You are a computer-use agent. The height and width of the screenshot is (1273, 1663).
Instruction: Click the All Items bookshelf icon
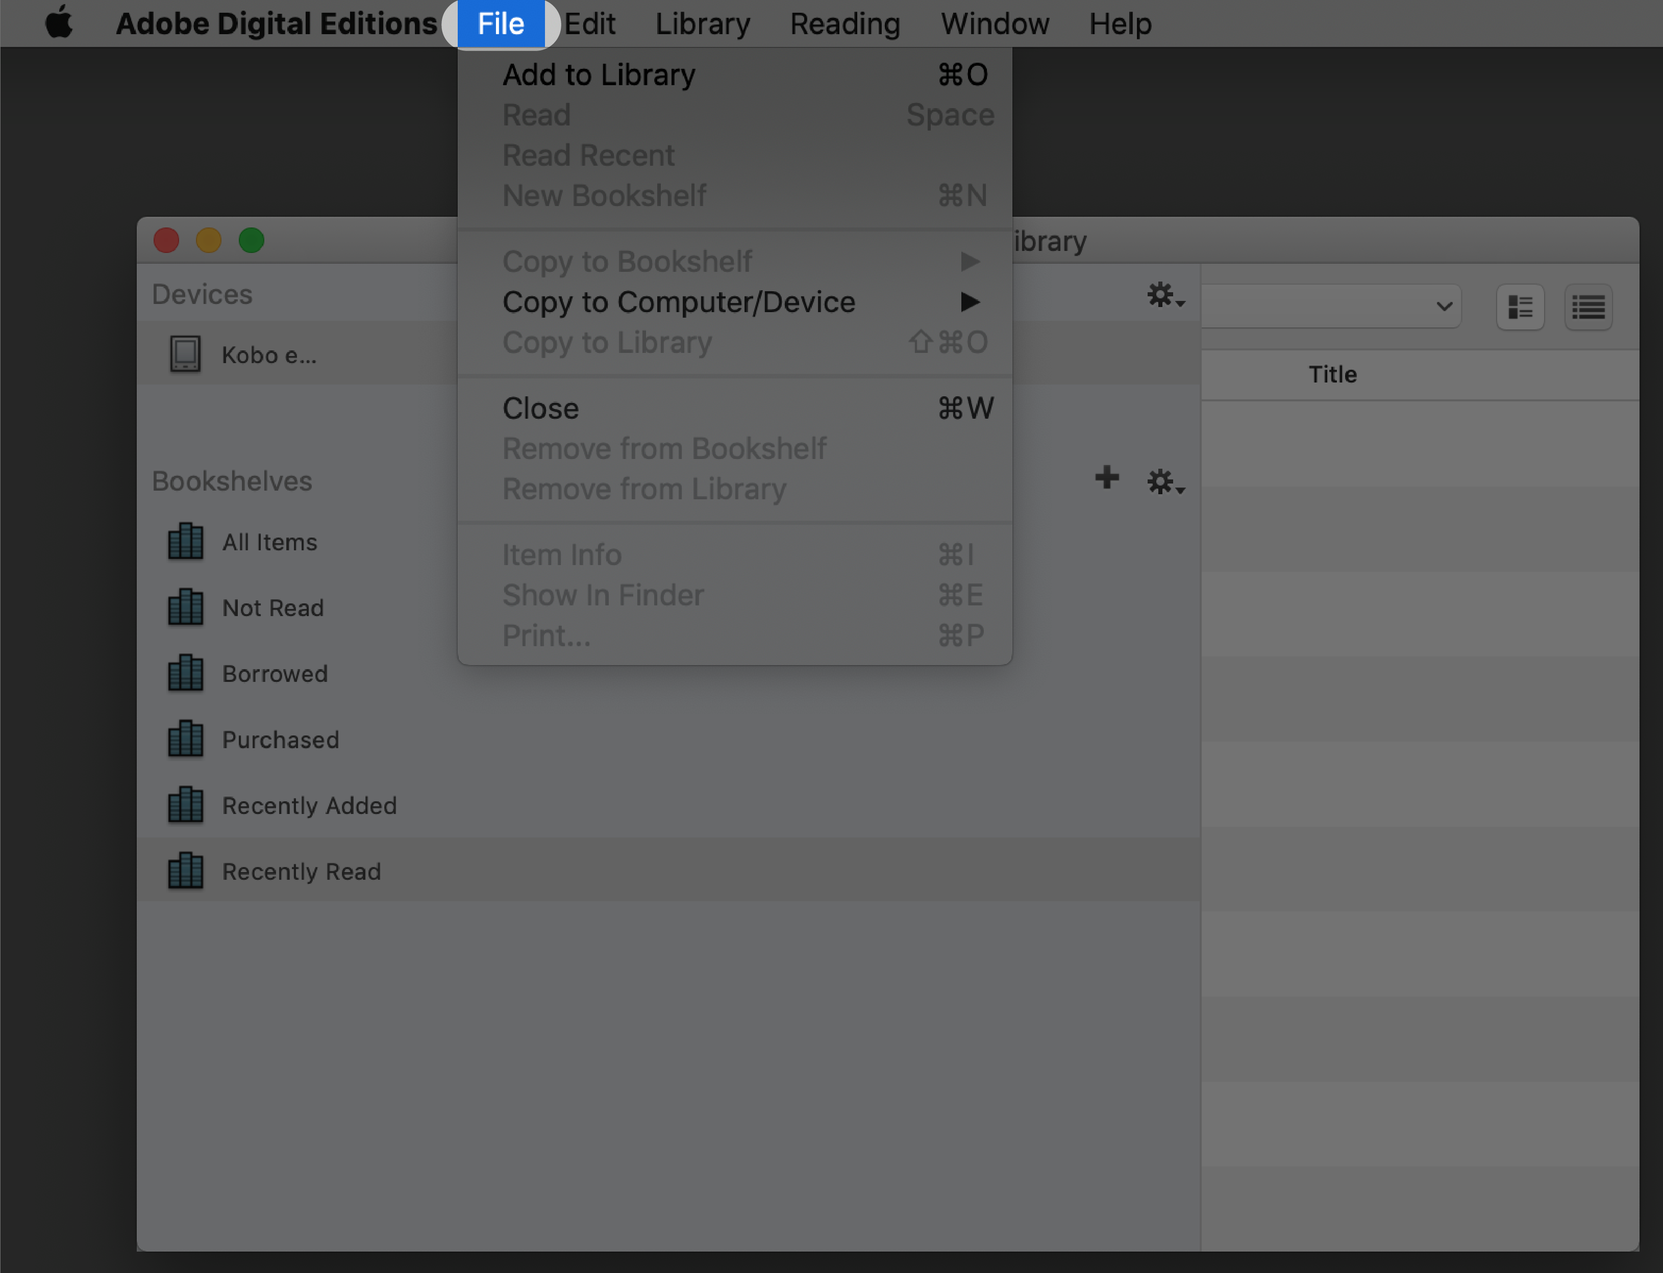pos(186,542)
